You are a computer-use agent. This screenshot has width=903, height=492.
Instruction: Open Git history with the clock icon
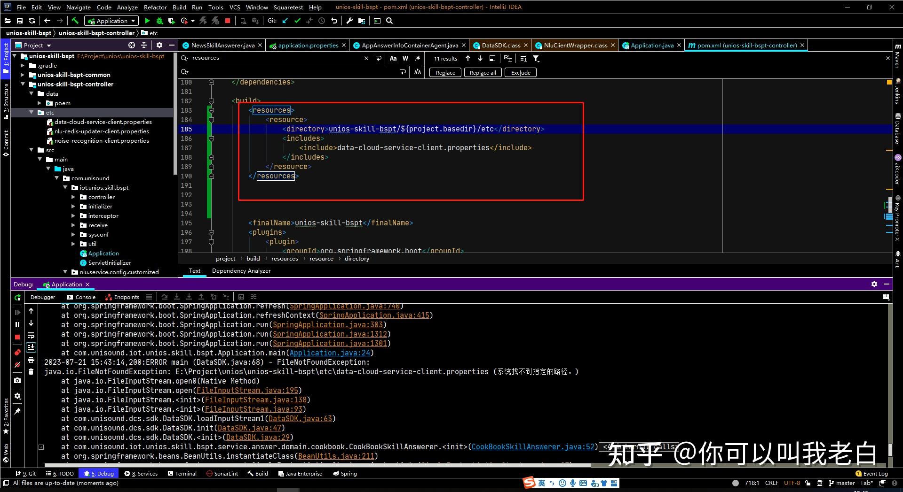[322, 21]
